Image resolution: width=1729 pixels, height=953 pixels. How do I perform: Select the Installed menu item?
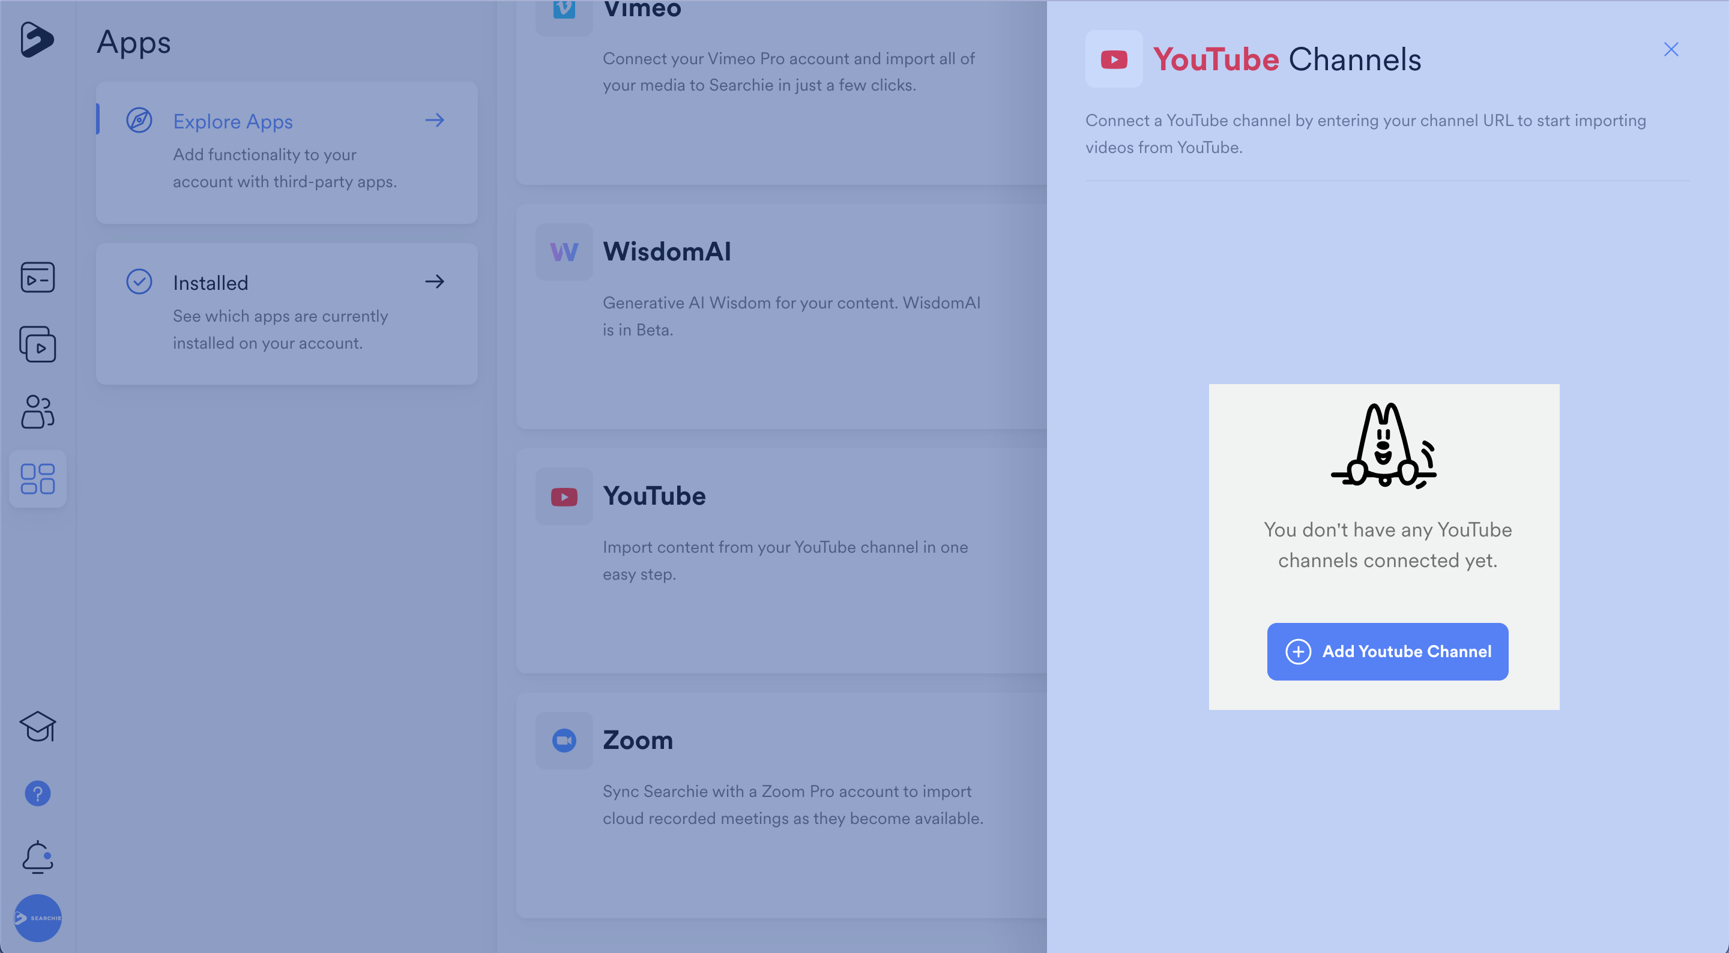coord(210,283)
